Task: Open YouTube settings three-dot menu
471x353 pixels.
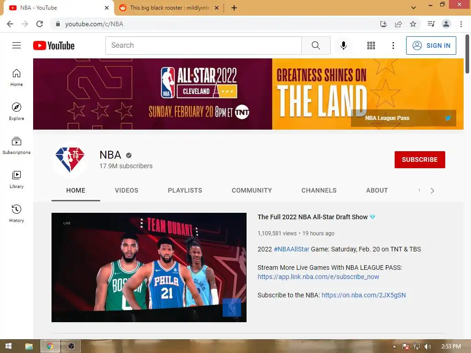Action: [393, 46]
